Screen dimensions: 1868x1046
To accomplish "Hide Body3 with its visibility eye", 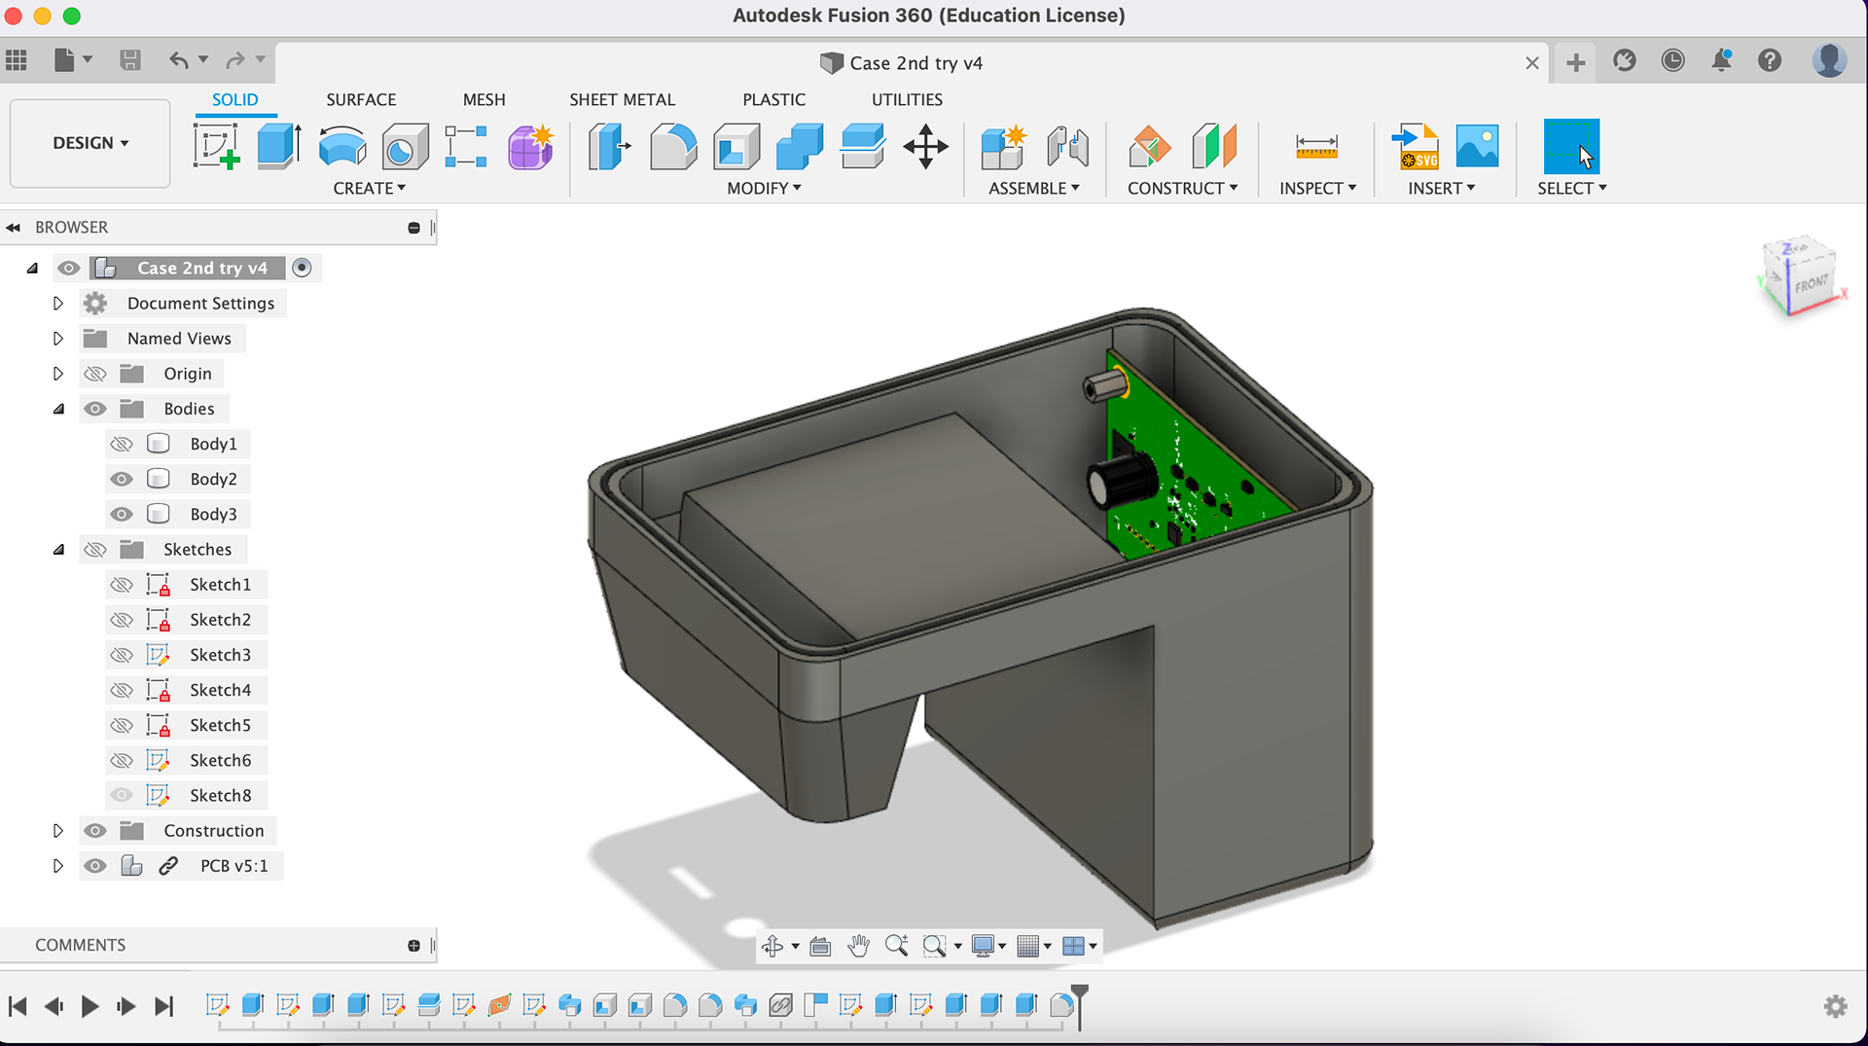I will pyautogui.click(x=122, y=514).
